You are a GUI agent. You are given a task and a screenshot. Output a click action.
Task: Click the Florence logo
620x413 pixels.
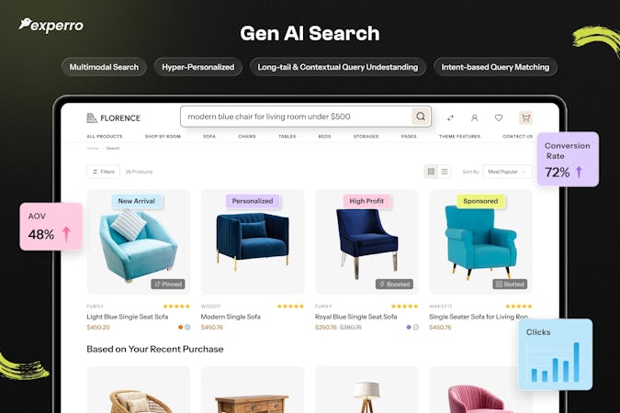click(114, 117)
